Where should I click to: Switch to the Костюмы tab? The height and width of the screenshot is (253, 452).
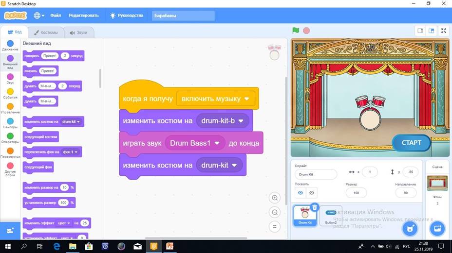point(46,33)
